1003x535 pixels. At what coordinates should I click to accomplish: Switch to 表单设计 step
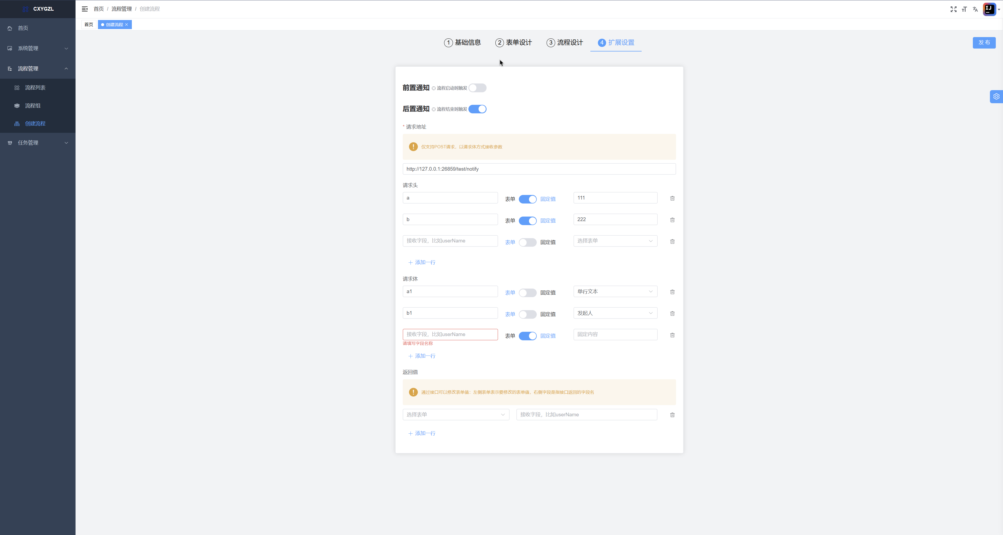514,42
